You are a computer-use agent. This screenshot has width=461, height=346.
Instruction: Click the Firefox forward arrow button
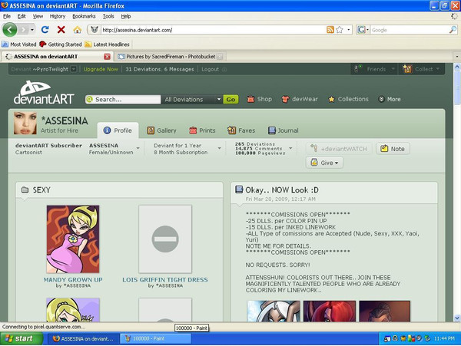click(24, 30)
